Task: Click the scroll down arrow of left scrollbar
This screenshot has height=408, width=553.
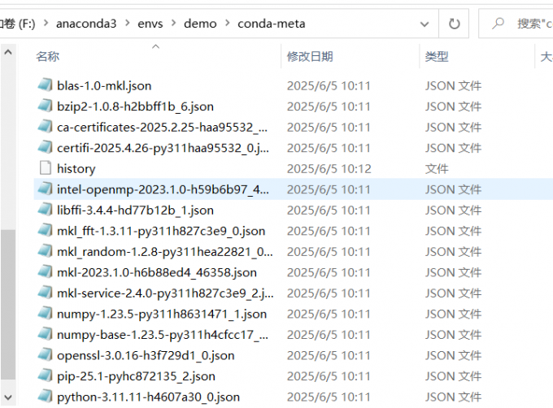Action: [x=8, y=397]
